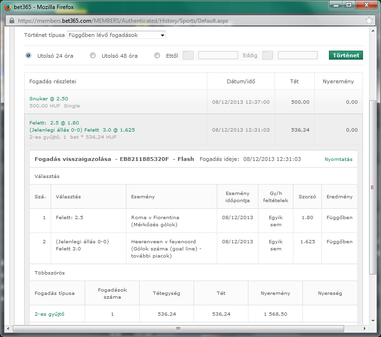Click the vertical scrollbar thumb

(x=372, y=187)
